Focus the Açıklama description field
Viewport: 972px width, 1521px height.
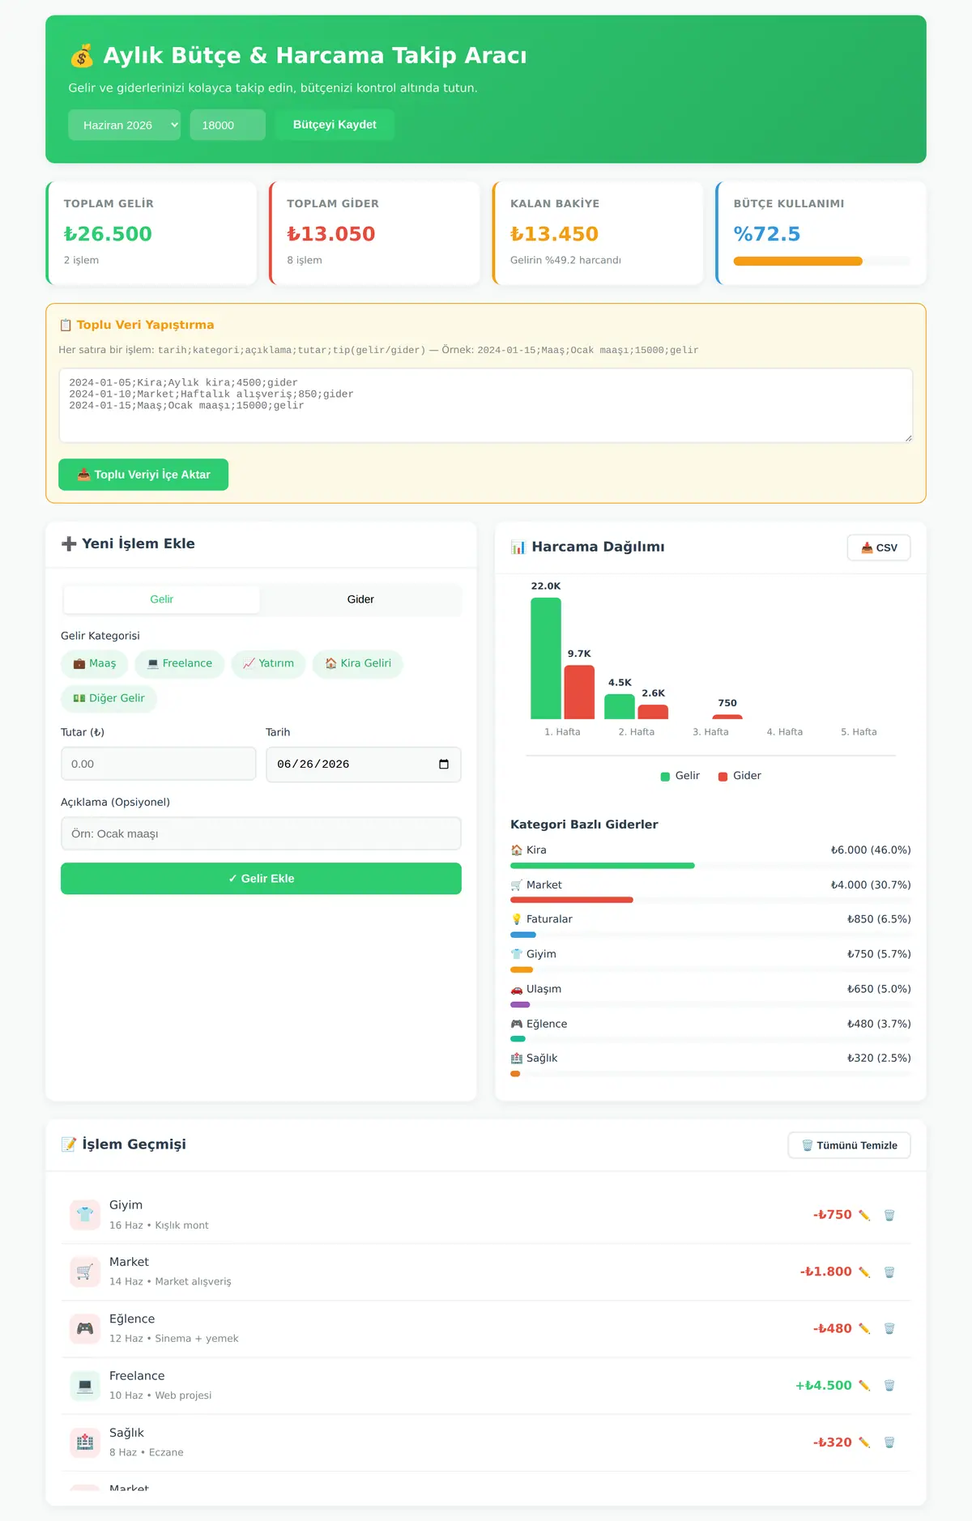261,833
